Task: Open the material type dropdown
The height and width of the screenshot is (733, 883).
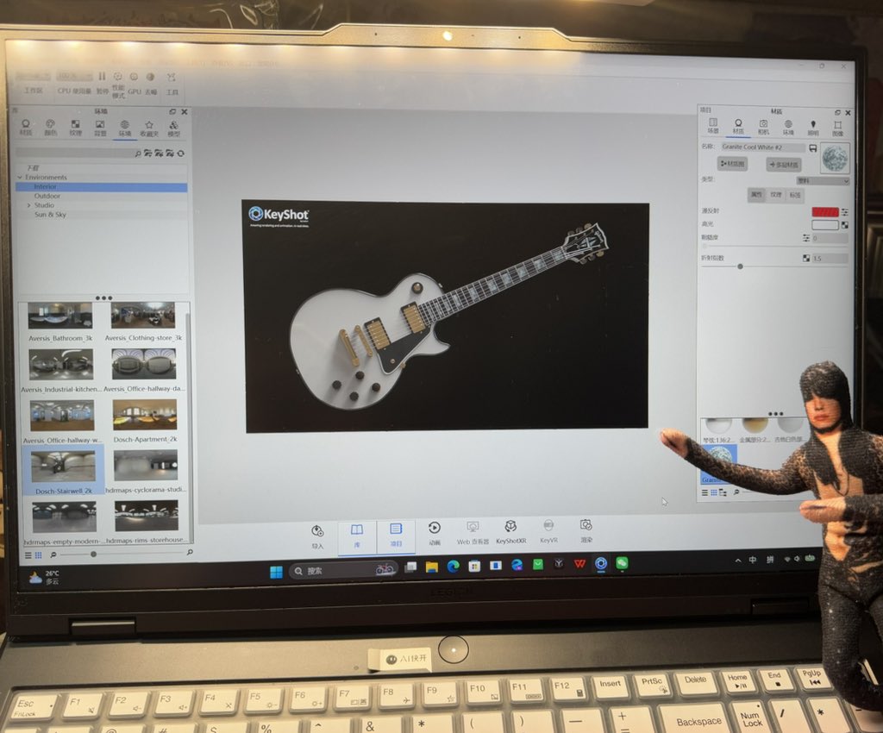Action: [x=823, y=181]
